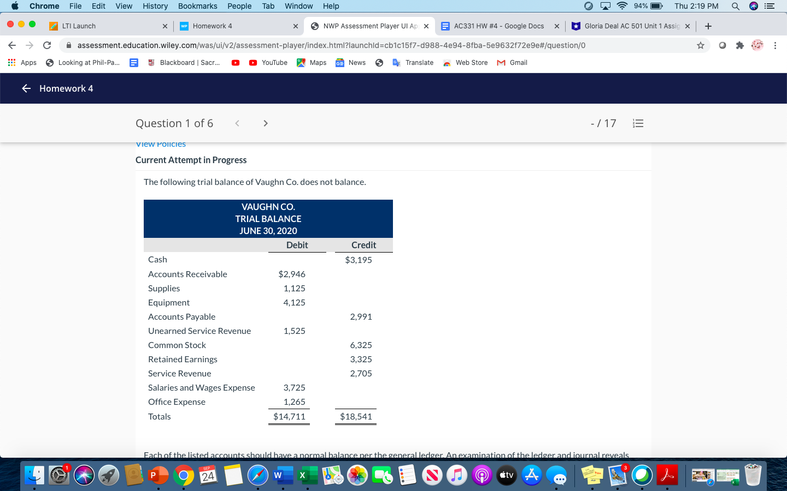Viewport: 787px width, 491px height.
Task: Open Adobe Acrobat from the dock
Action: [x=666, y=475]
